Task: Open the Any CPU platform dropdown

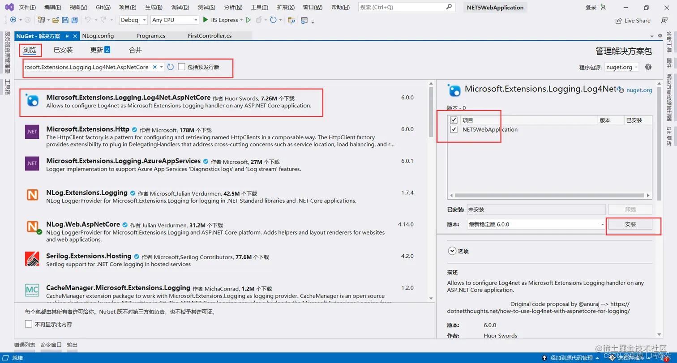Action: [x=175, y=20]
